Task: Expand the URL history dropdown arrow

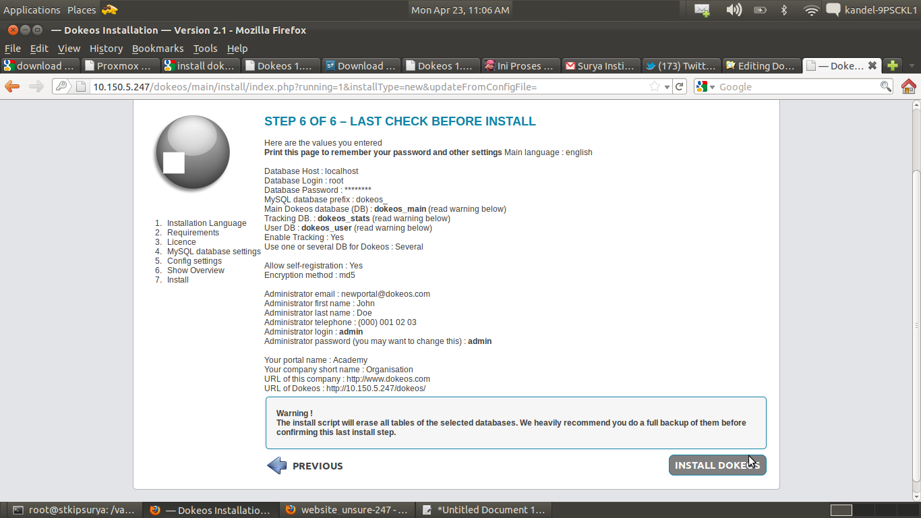Action: tap(667, 87)
